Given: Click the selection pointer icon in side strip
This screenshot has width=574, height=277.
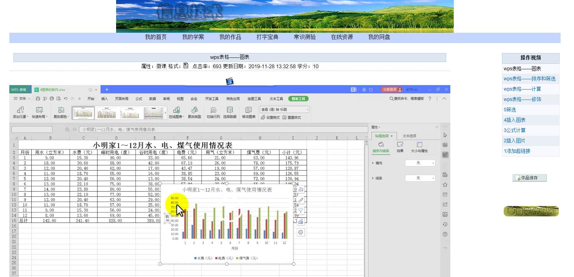Looking at the screenshot, I should point(445,135).
